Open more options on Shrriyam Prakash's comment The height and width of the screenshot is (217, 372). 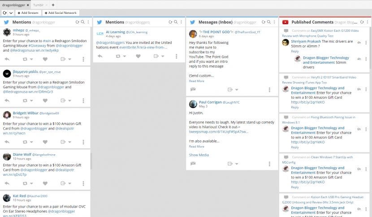[x=366, y=43]
